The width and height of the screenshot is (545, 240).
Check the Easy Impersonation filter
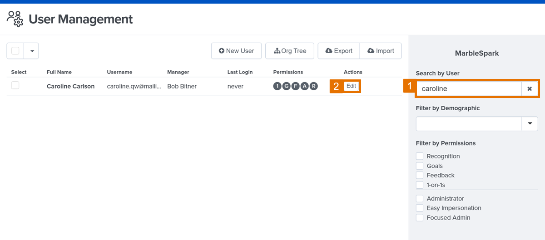(420, 208)
